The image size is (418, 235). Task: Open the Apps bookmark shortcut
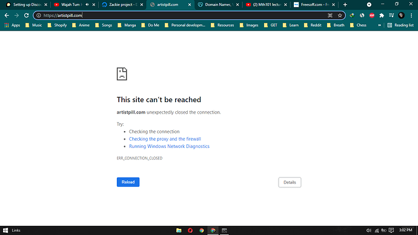(x=12, y=25)
